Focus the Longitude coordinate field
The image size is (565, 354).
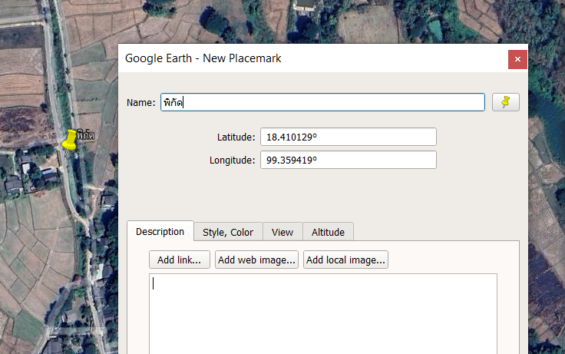coord(348,160)
